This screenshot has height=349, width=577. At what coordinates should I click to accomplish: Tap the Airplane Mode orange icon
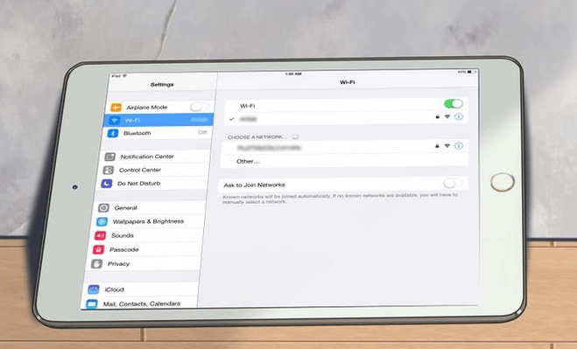[x=116, y=108]
